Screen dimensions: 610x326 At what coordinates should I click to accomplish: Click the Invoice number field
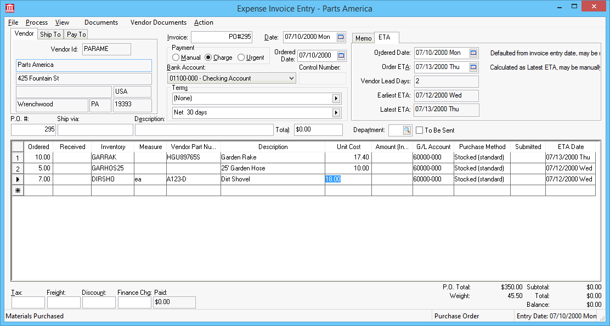(222, 37)
